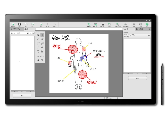Select the pencil drawing tool

(x=38, y=39)
